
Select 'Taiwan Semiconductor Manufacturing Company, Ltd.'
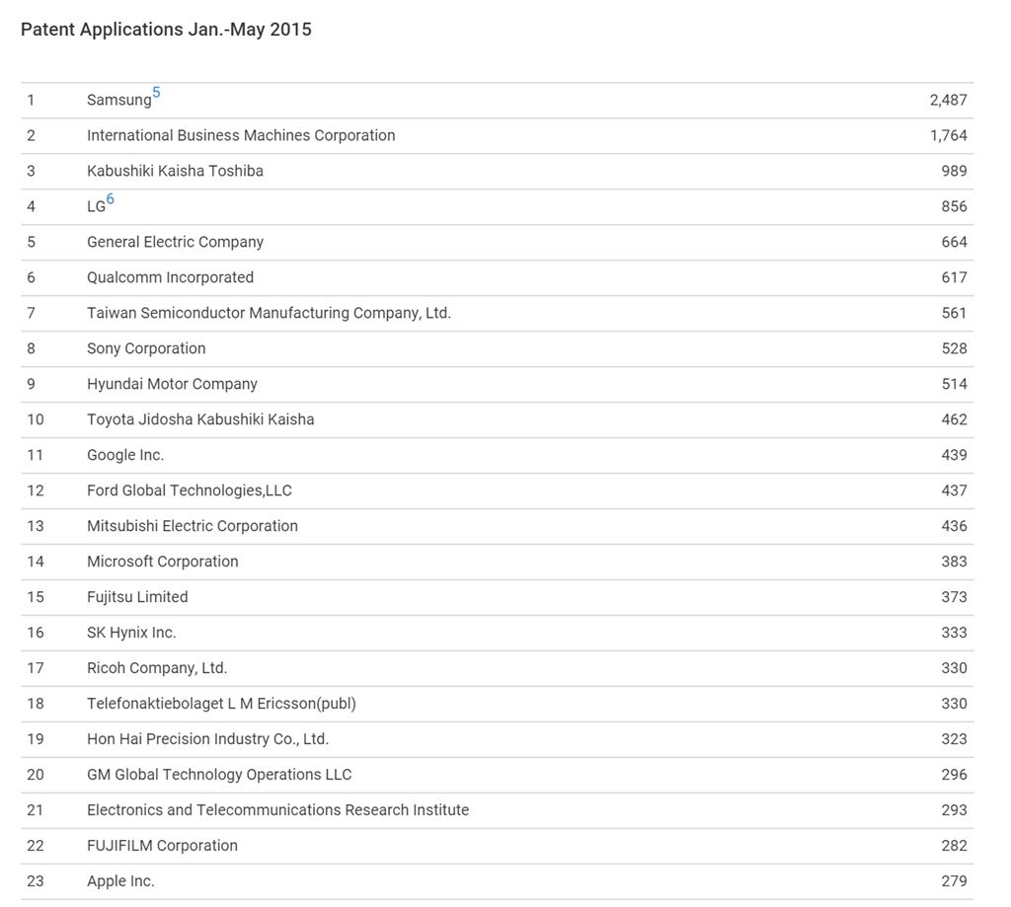point(269,313)
